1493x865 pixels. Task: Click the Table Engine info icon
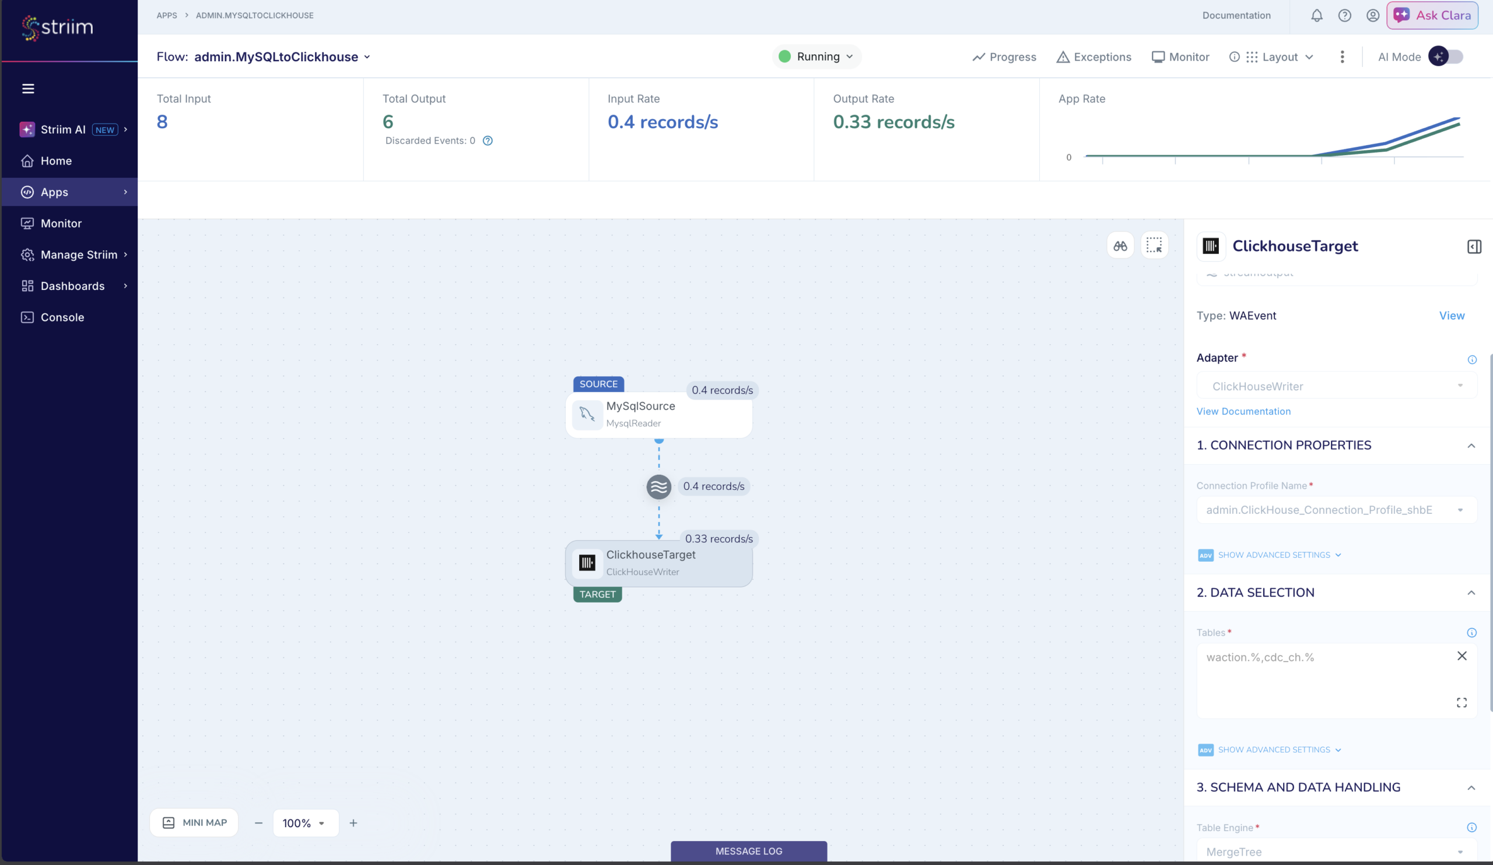(x=1471, y=828)
